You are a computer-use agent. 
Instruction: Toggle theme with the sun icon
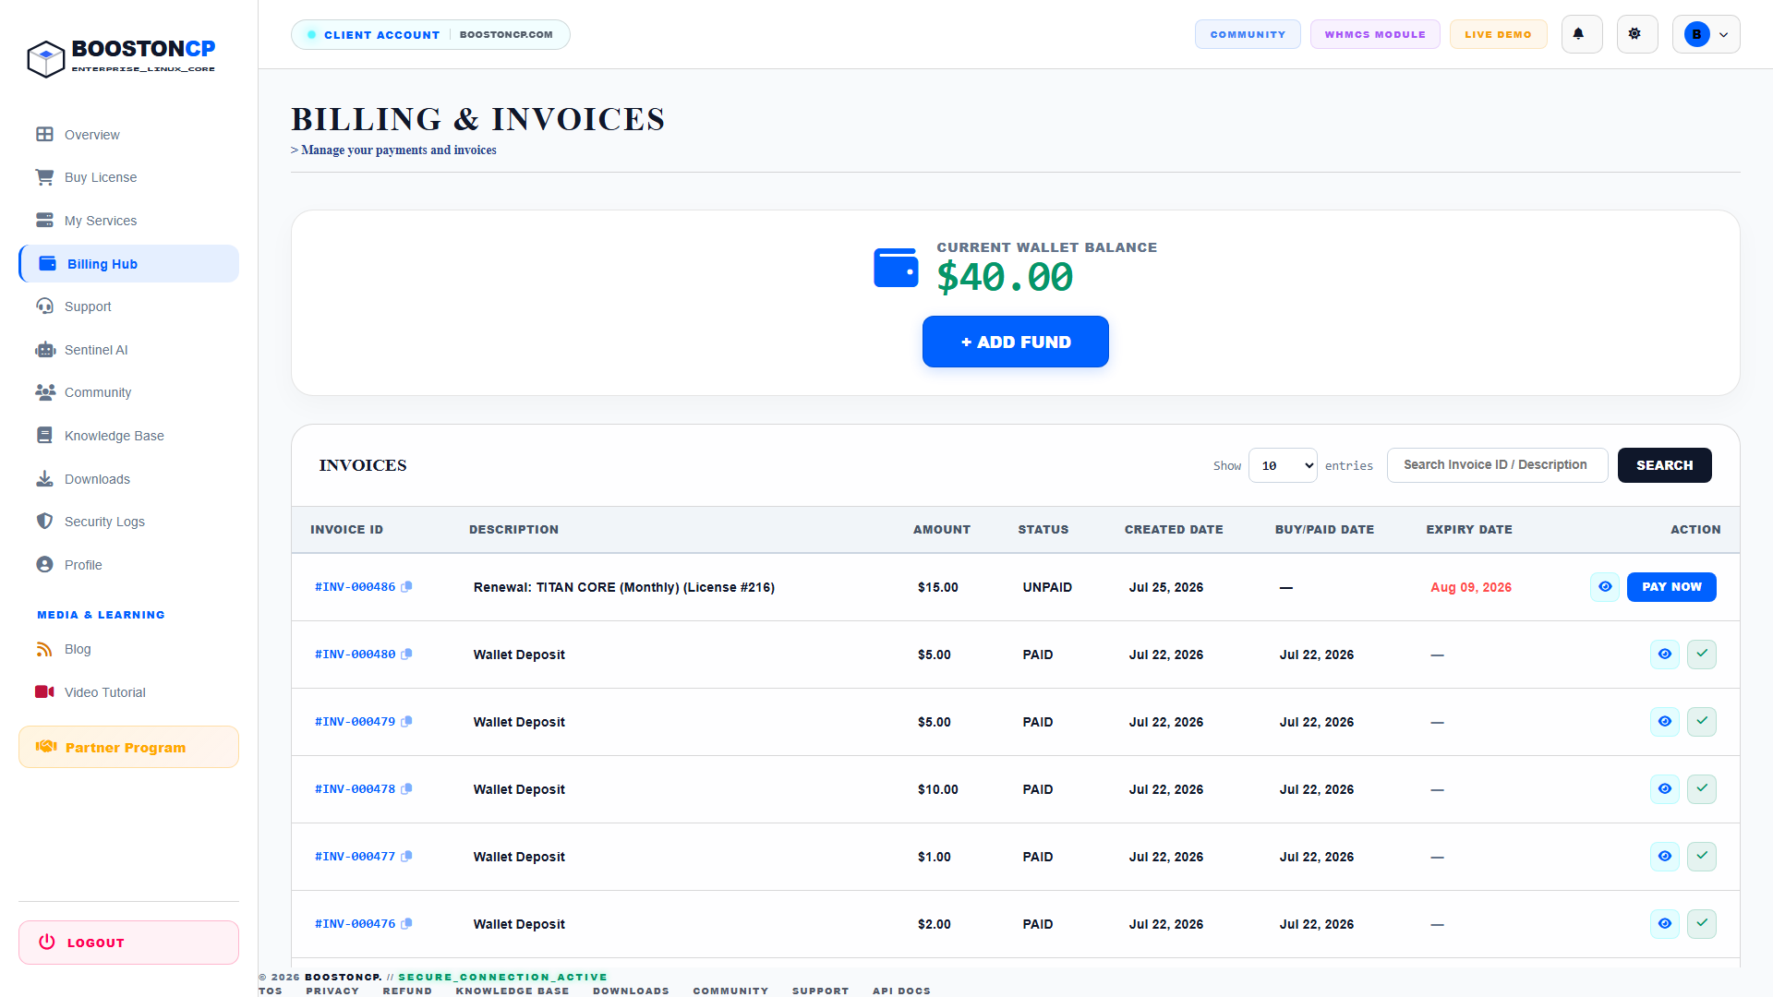point(1636,34)
